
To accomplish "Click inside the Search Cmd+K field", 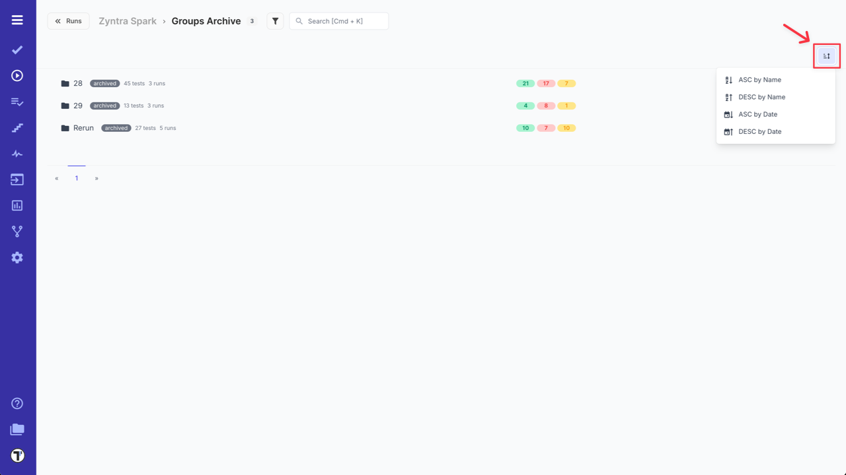I will [x=338, y=20].
